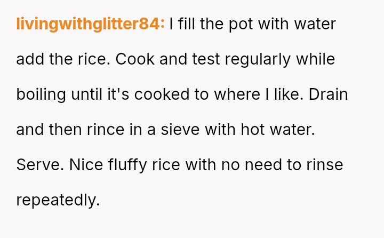Click the word "rinse" on the fifth line
This screenshot has height=238, width=384.
(325, 165)
